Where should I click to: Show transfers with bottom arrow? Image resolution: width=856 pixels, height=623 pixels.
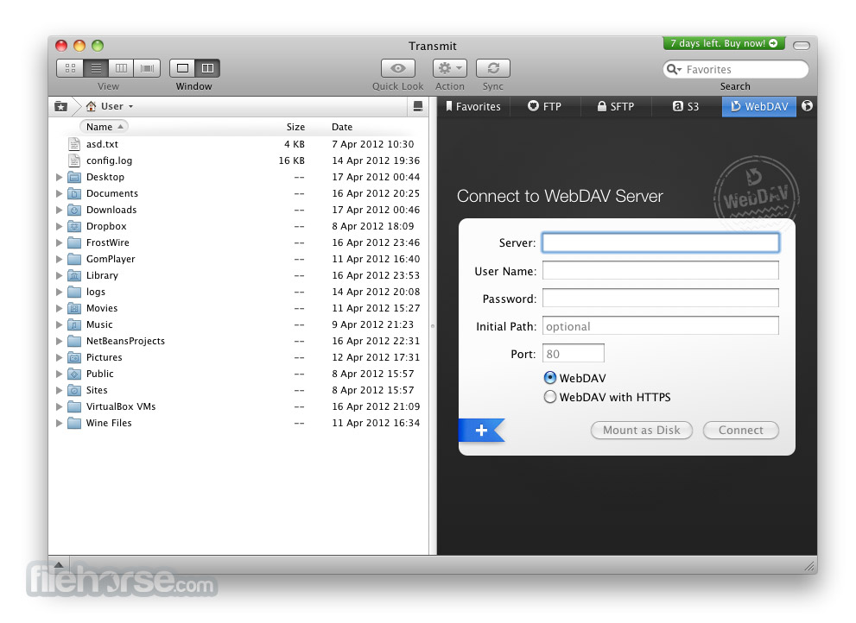tap(59, 564)
